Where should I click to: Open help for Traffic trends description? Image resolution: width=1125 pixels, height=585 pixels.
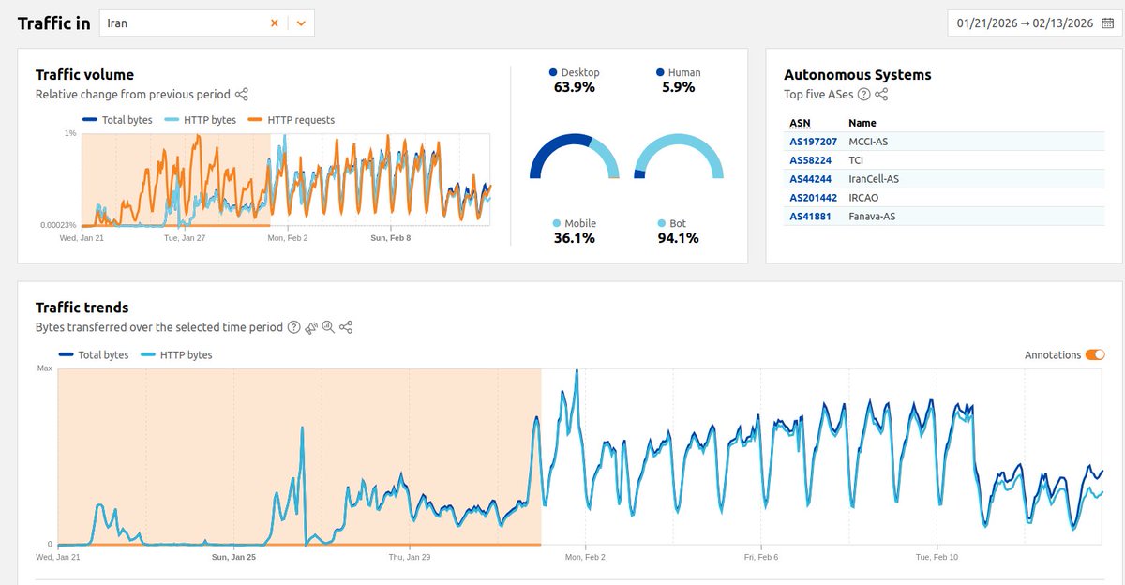click(293, 327)
